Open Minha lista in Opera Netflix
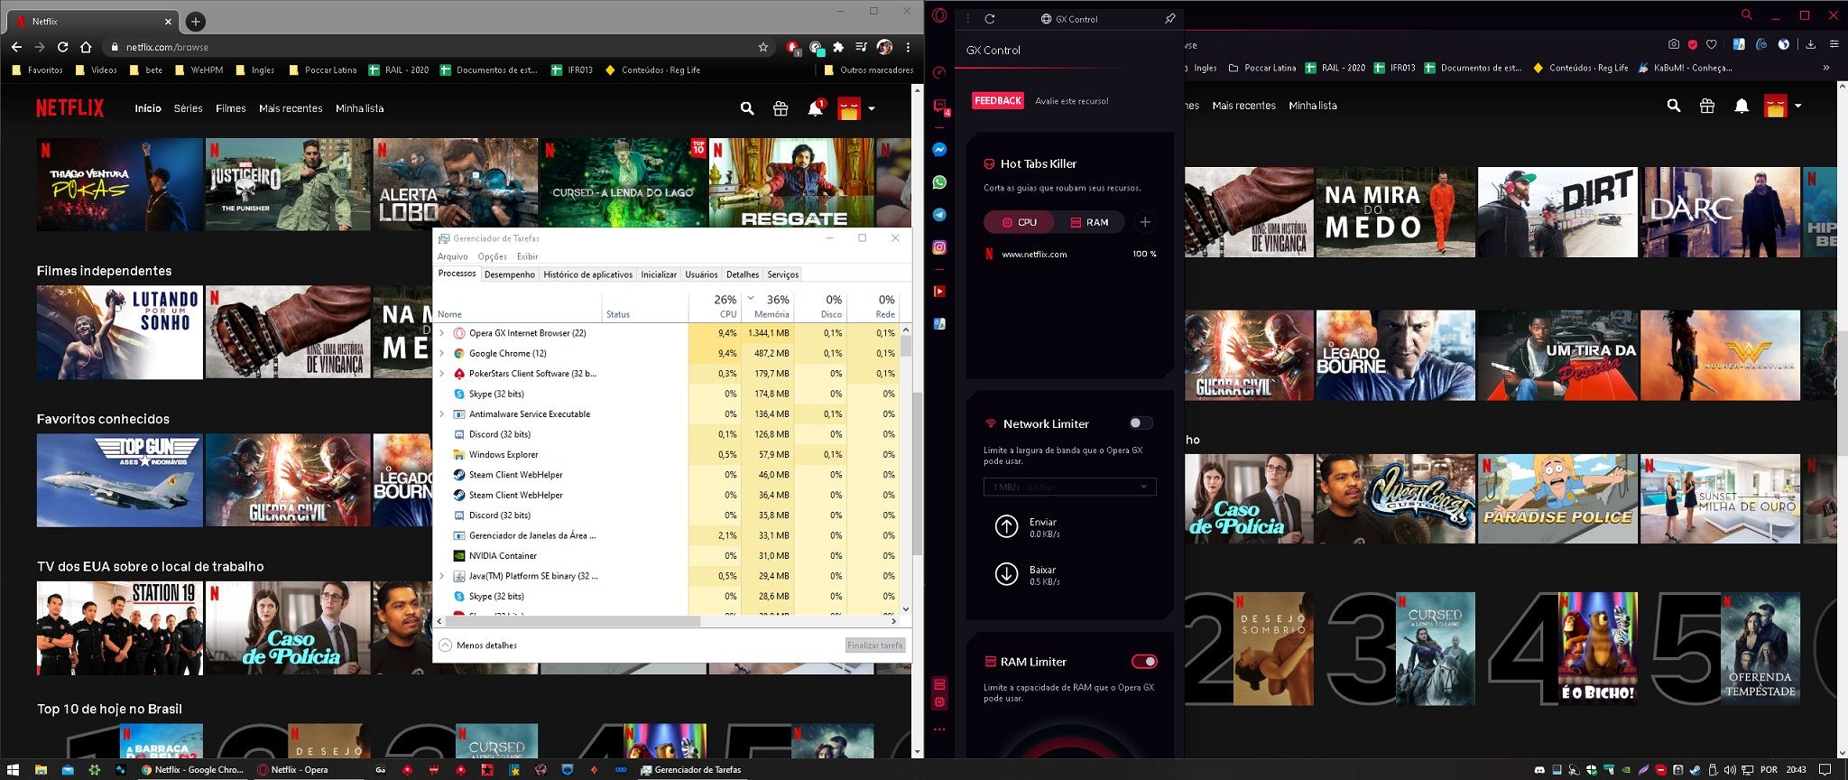The height and width of the screenshot is (780, 1848). [x=1313, y=106]
